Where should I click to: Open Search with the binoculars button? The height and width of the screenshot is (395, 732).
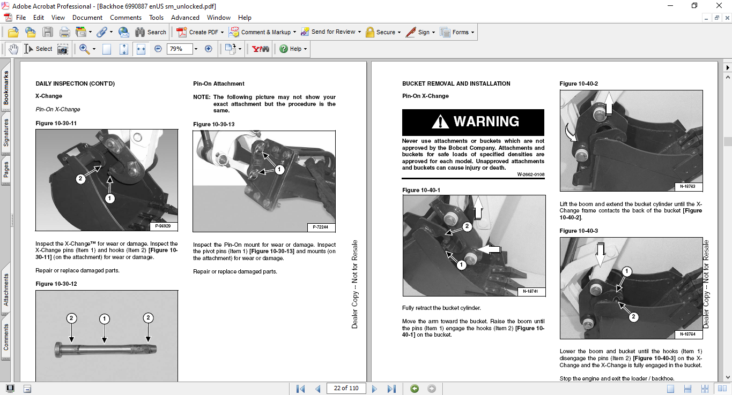click(151, 32)
